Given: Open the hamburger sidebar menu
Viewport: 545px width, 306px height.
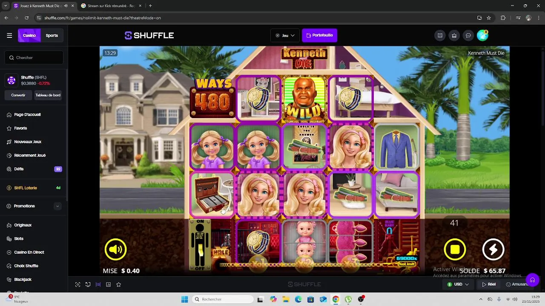Looking at the screenshot, I should (x=9, y=36).
